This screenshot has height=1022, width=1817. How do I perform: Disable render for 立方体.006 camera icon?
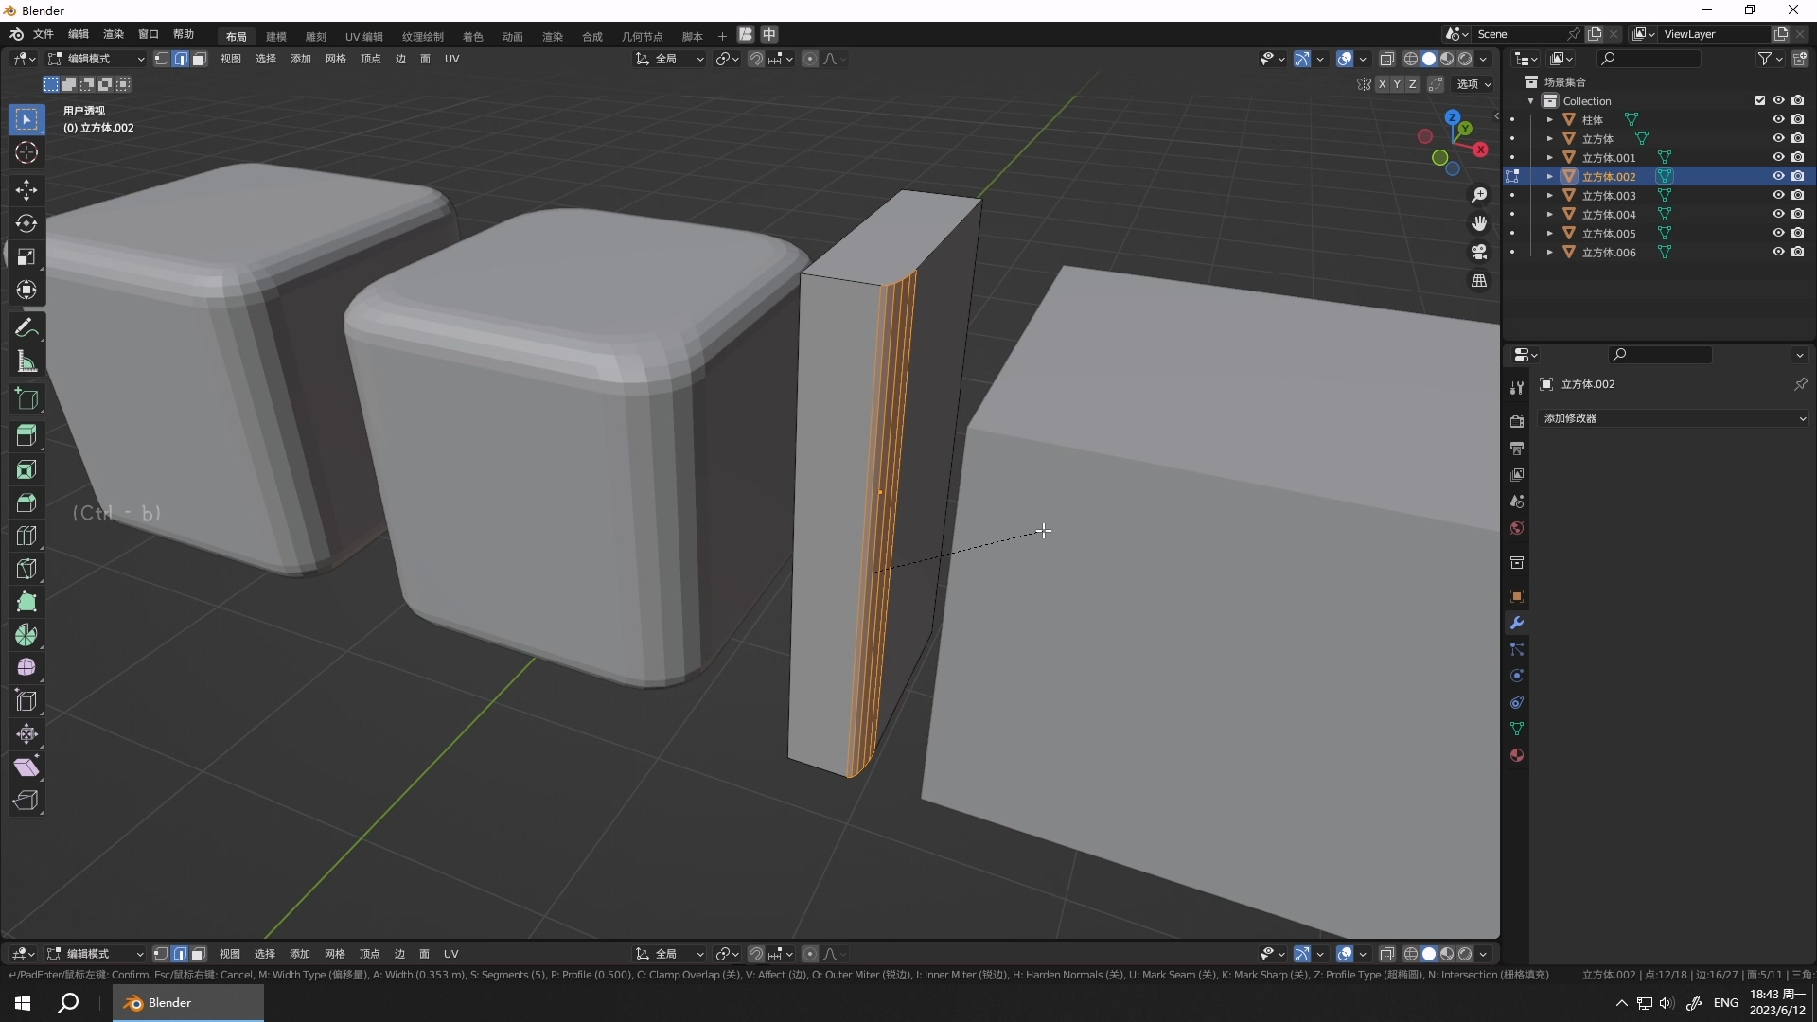coord(1797,252)
